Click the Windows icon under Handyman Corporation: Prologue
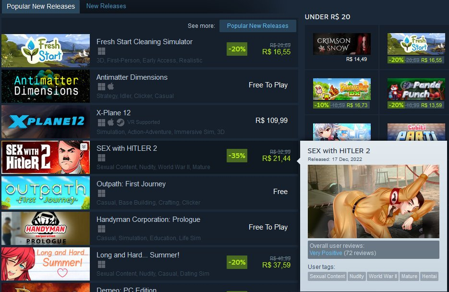 (x=101, y=229)
